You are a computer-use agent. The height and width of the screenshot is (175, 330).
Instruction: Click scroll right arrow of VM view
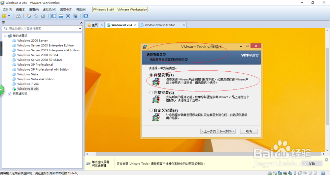pos(323,154)
